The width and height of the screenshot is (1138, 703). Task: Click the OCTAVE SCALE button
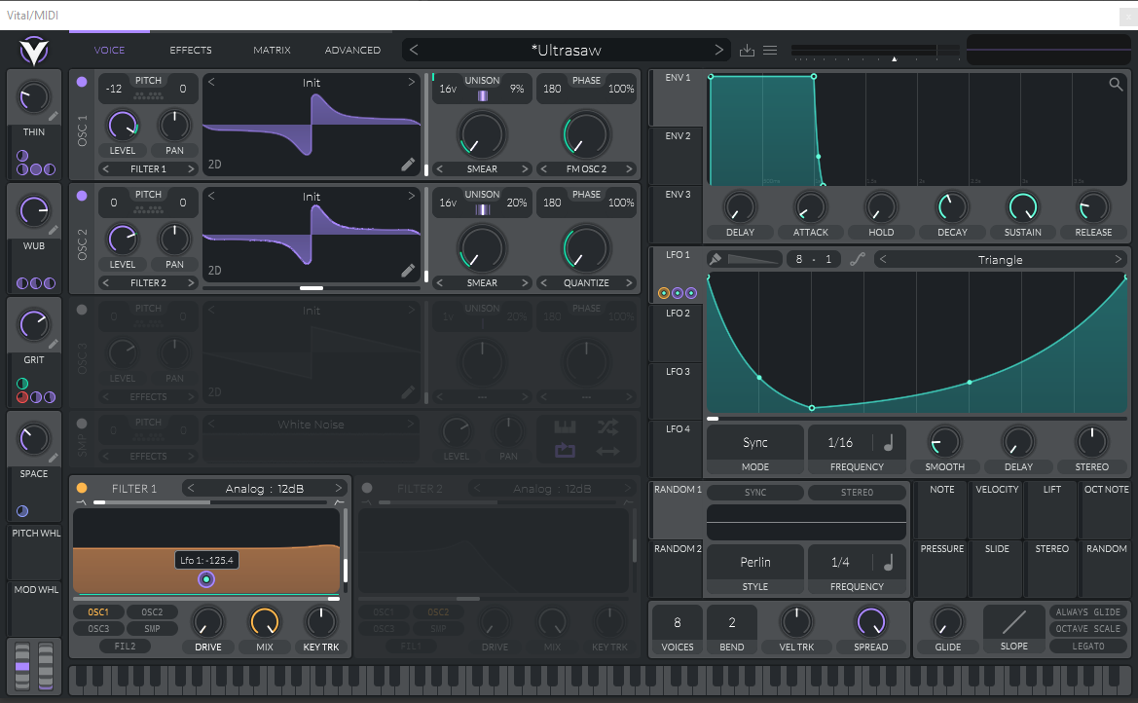[x=1087, y=629]
